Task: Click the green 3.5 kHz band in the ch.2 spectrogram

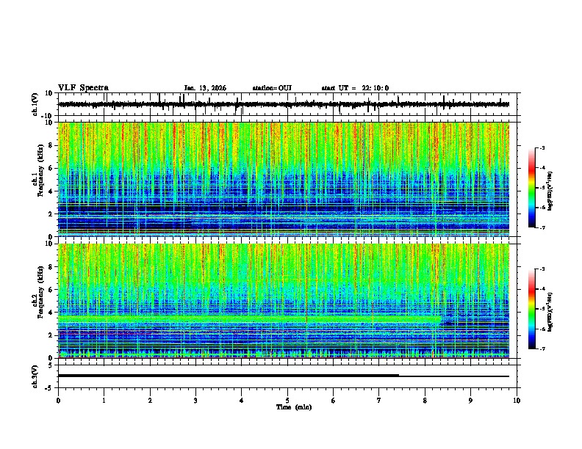Action: point(248,318)
